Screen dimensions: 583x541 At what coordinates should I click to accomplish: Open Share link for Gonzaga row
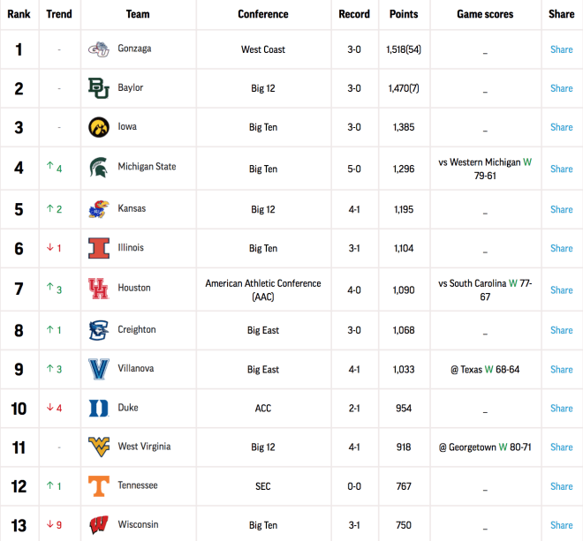pos(561,49)
